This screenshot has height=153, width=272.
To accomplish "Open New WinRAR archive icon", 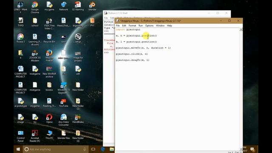I will [x=49, y=72].
